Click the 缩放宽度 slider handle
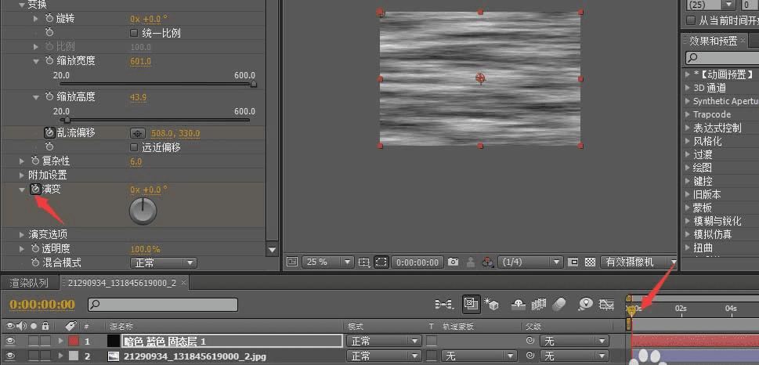 [253, 85]
